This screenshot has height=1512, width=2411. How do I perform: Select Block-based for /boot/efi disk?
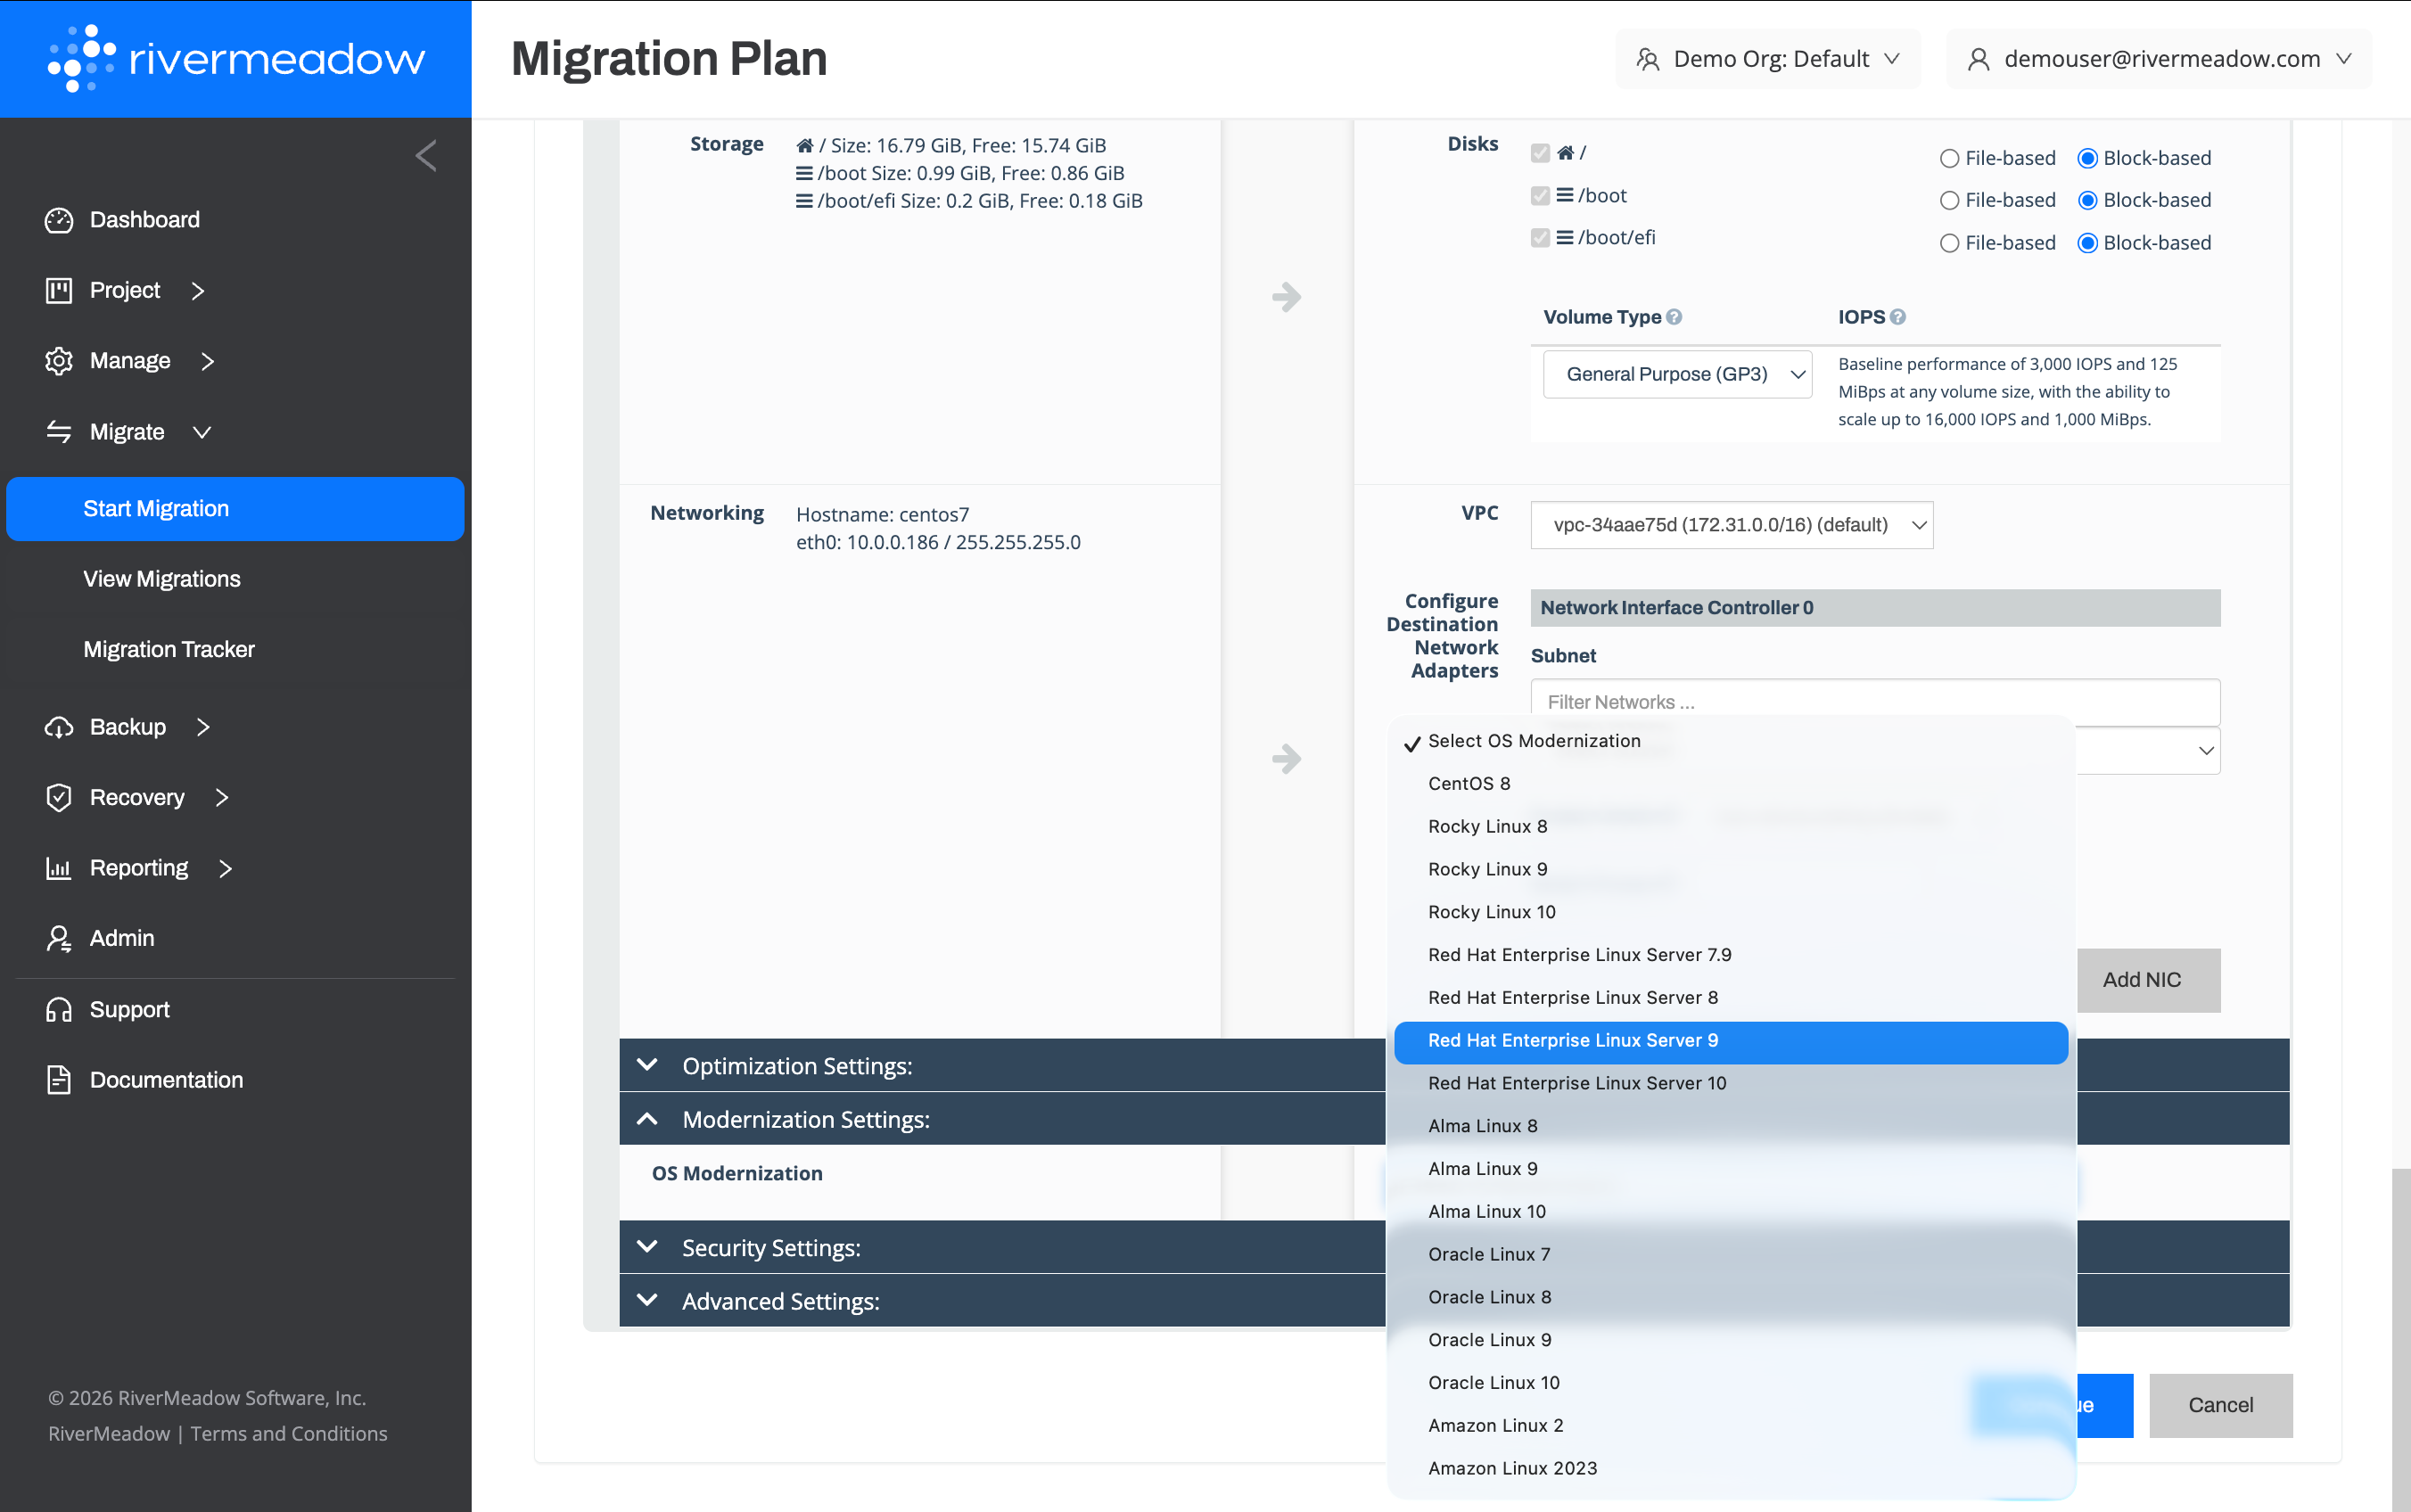[2087, 243]
